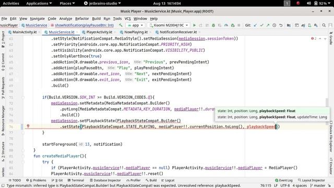The height and width of the screenshot is (188, 334).
Task: Stop the running app icon
Action: 239,25
